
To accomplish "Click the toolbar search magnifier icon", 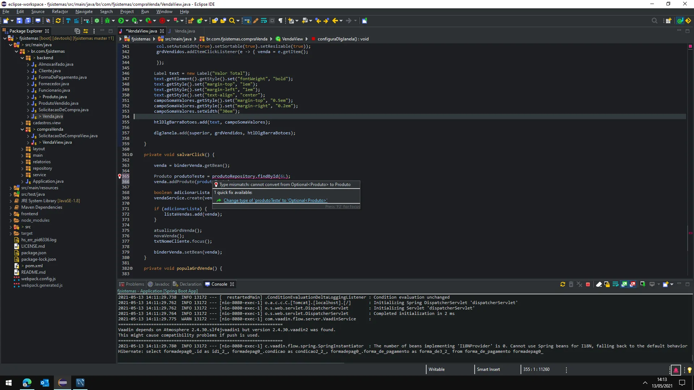I will [x=232, y=21].
